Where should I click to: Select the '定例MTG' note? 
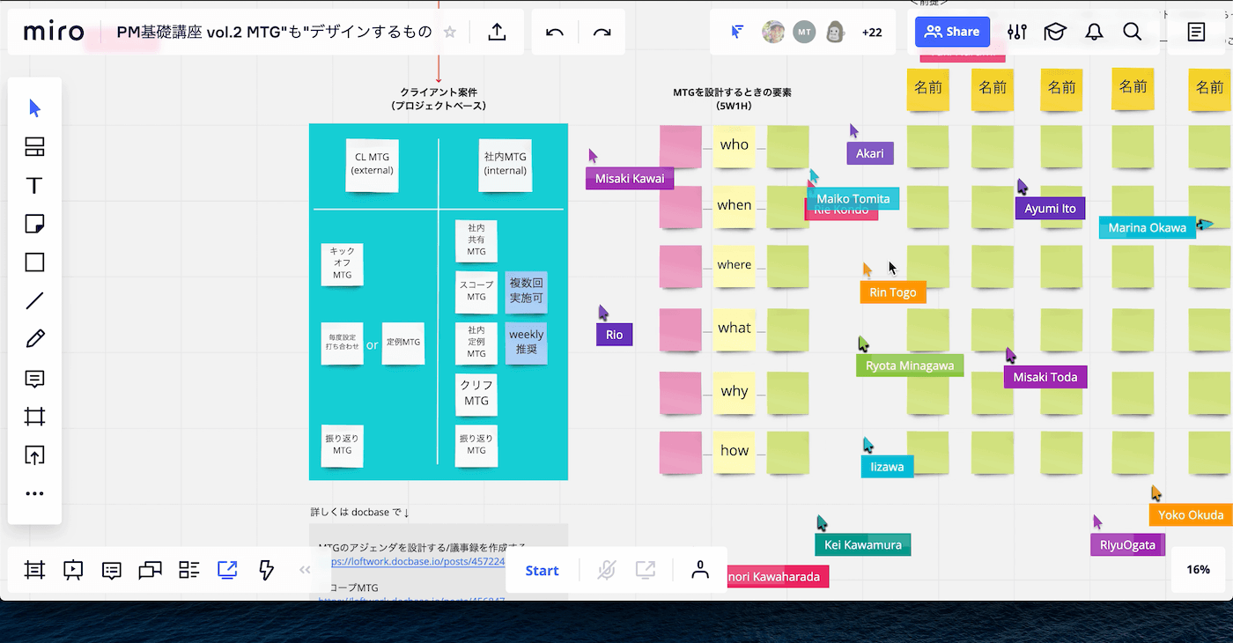click(403, 344)
